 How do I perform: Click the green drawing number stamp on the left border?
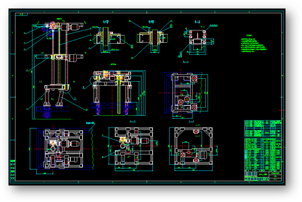[13, 171]
